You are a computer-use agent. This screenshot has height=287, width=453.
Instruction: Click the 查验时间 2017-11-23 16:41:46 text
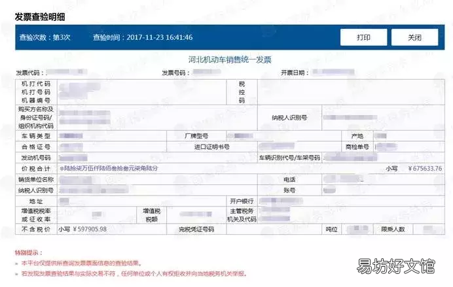(x=143, y=37)
